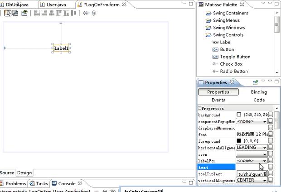281x192 pixels.
Task: Collapse the Properties group expander
Action: (x=199, y=108)
